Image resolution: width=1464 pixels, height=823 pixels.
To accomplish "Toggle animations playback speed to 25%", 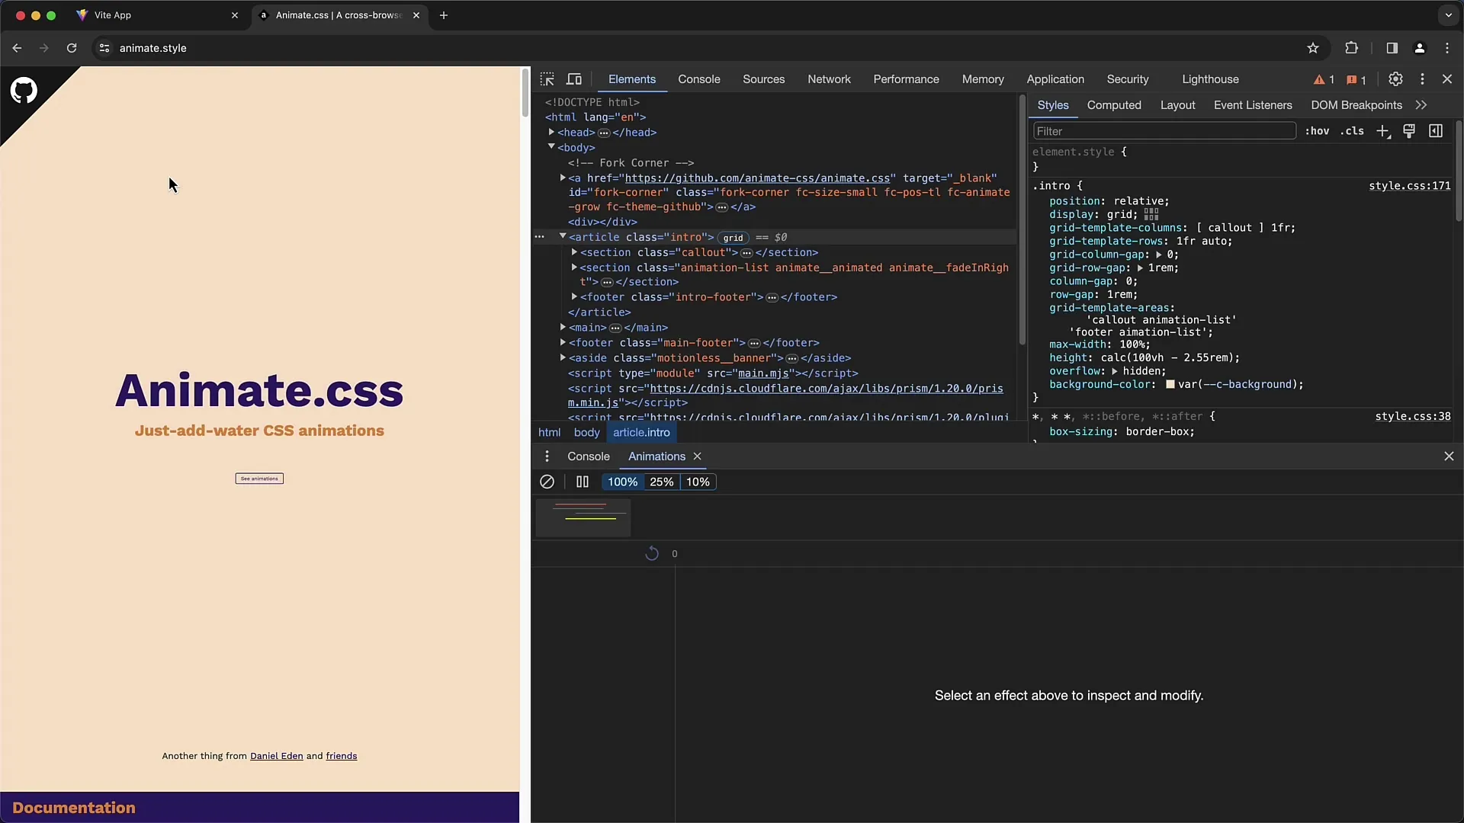I will (x=662, y=482).
